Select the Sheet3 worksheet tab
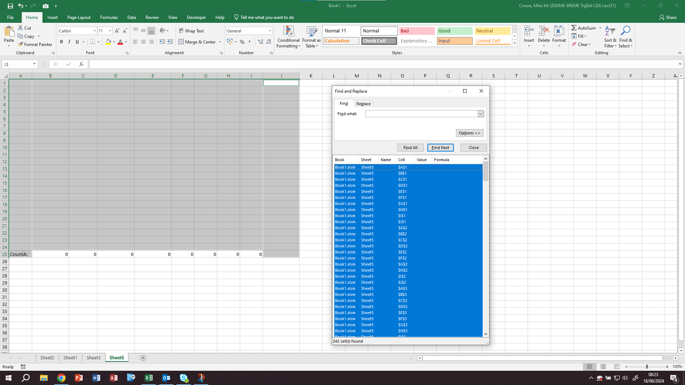The height and width of the screenshot is (385, 685). click(x=93, y=358)
